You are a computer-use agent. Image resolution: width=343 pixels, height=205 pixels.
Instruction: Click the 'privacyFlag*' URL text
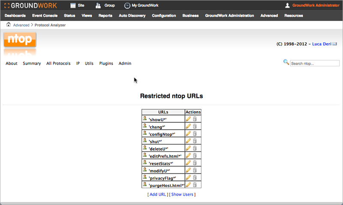coord(162,178)
